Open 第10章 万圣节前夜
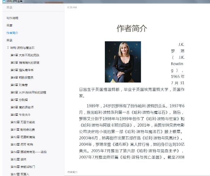The height and width of the screenshot is (176, 210). pyautogui.click(x=23, y=122)
